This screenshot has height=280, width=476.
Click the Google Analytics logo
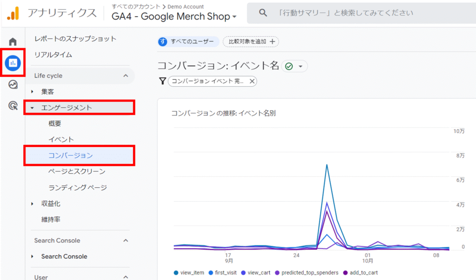(x=13, y=13)
